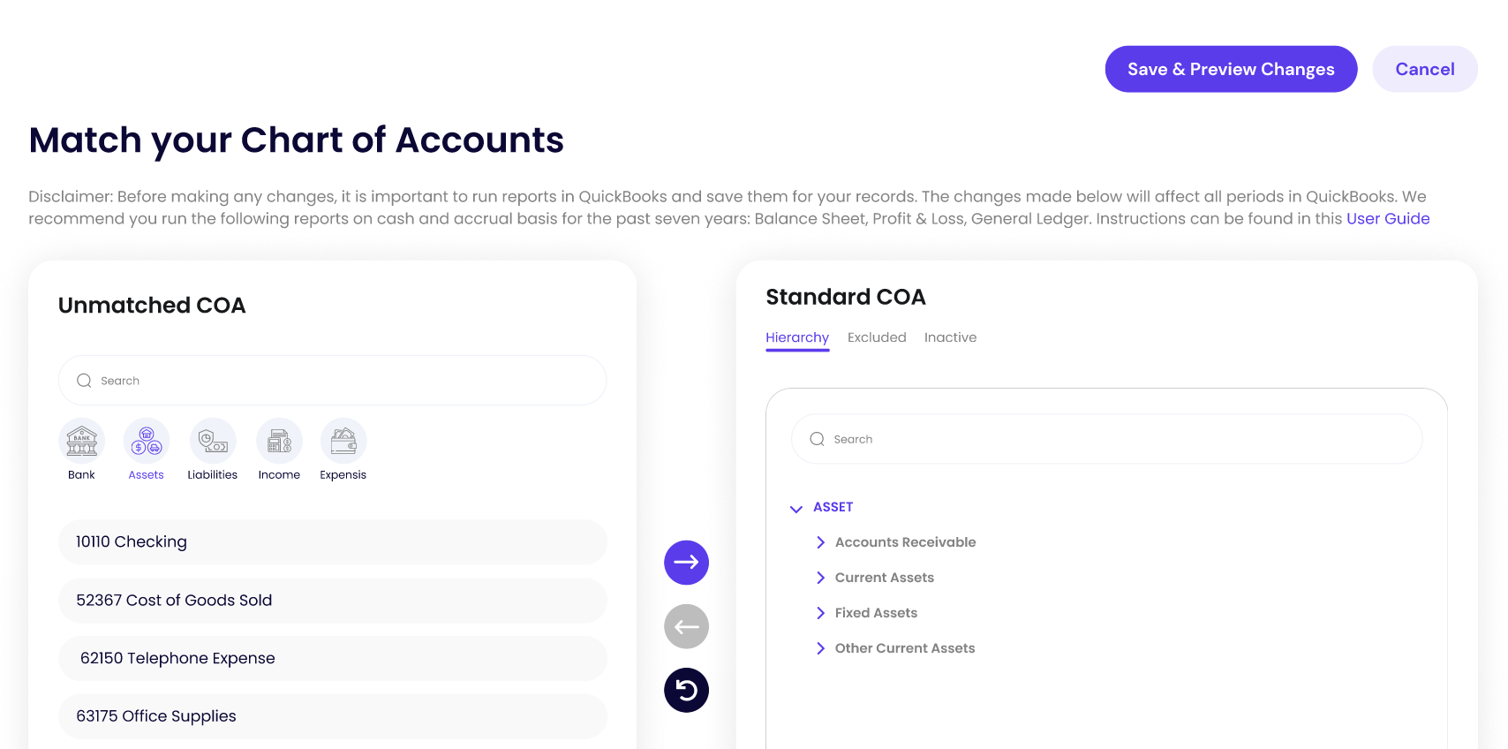Focus the Unmatched COA search field
Viewport: 1508px width, 749px height.
pyautogui.click(x=333, y=381)
